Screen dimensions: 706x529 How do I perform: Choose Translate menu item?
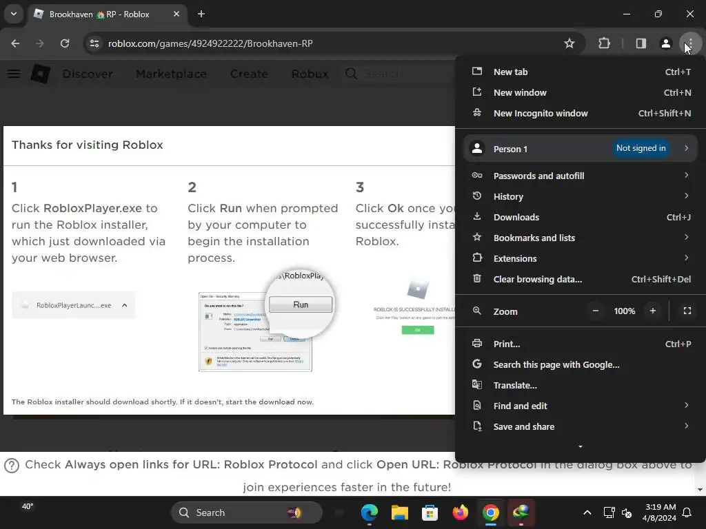581,386
